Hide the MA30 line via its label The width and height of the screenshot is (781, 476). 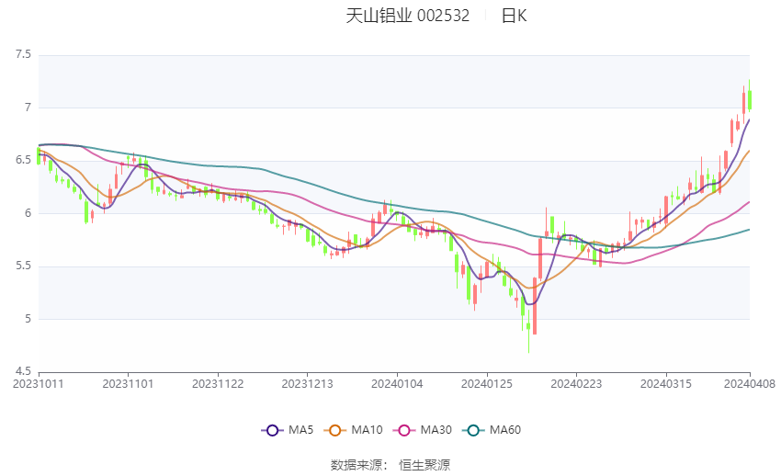(x=436, y=430)
